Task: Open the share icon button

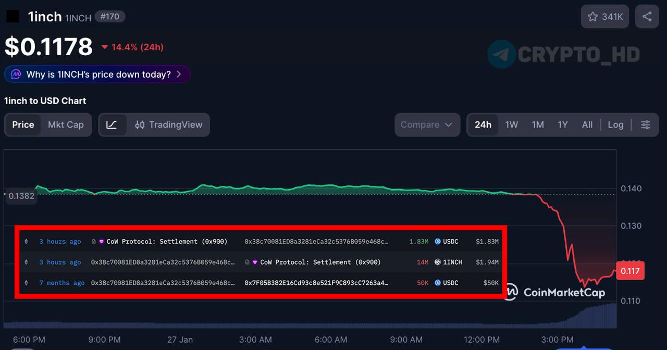Action: [x=647, y=17]
